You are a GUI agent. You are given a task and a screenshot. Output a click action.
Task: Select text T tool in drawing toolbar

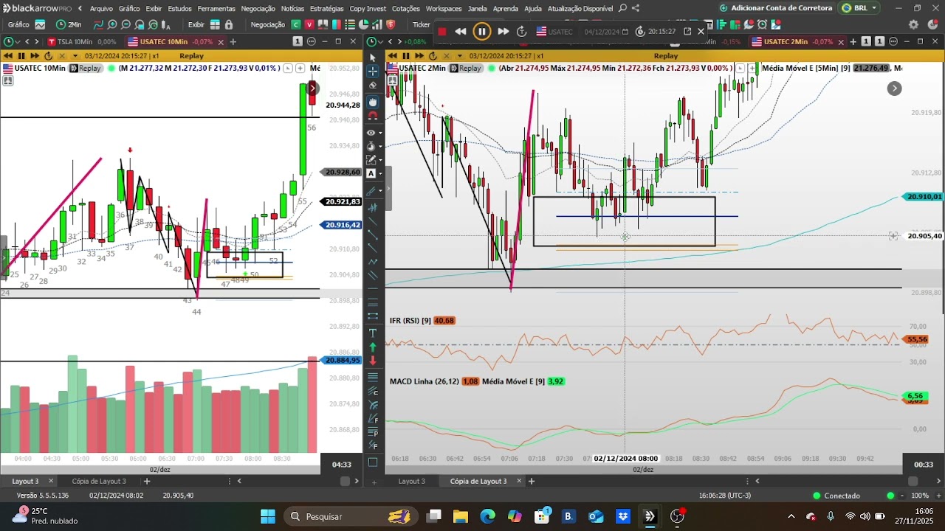[x=372, y=333]
